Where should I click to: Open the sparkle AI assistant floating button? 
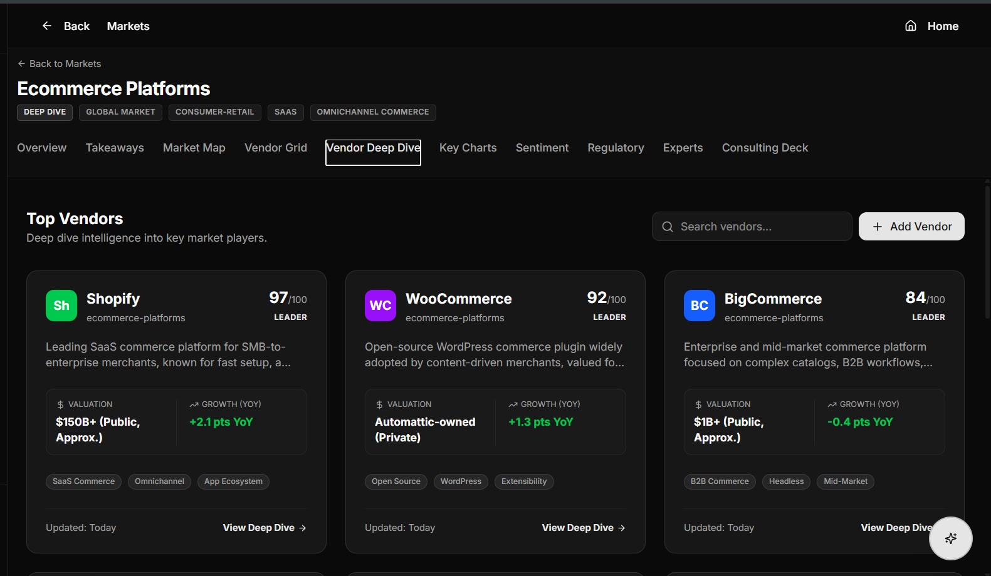point(950,538)
